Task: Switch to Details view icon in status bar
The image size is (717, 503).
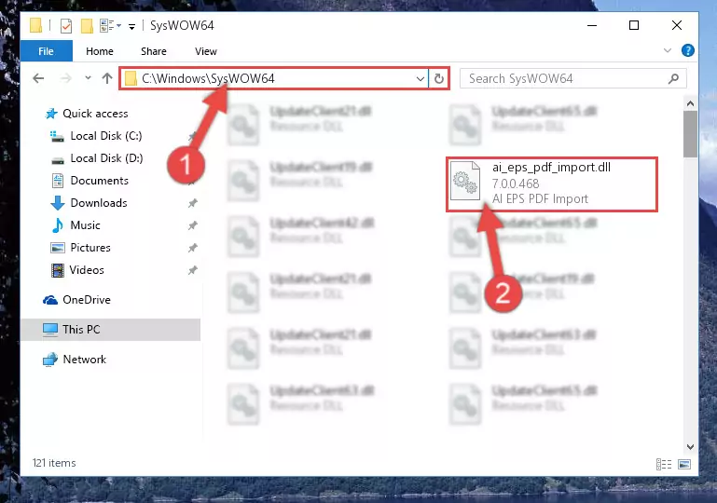Action: [664, 464]
